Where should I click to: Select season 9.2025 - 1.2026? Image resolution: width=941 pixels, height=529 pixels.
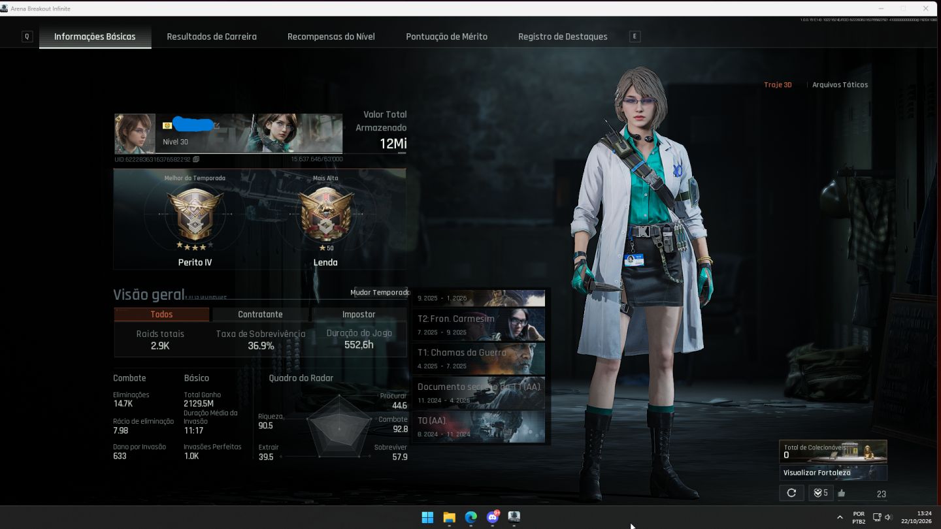[x=480, y=298]
